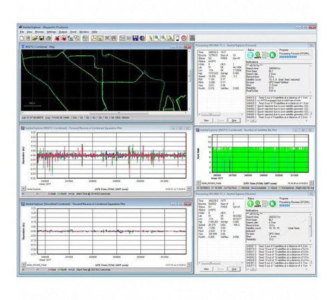Click the grey building icon at toolbar end
Viewport: 334px width, 300px height.
tap(192, 38)
